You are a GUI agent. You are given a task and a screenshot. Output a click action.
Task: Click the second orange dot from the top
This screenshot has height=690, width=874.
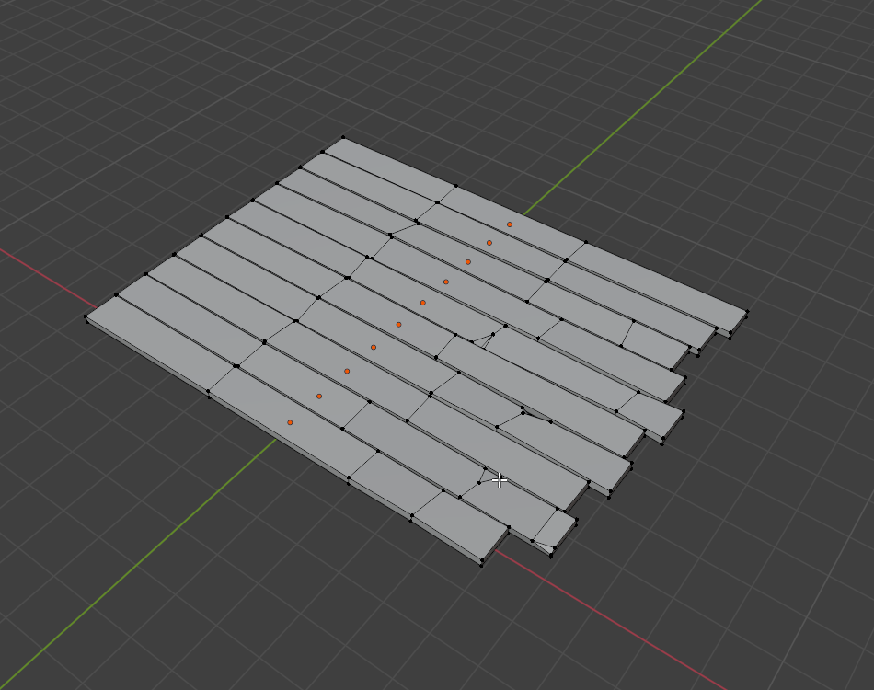click(x=489, y=243)
